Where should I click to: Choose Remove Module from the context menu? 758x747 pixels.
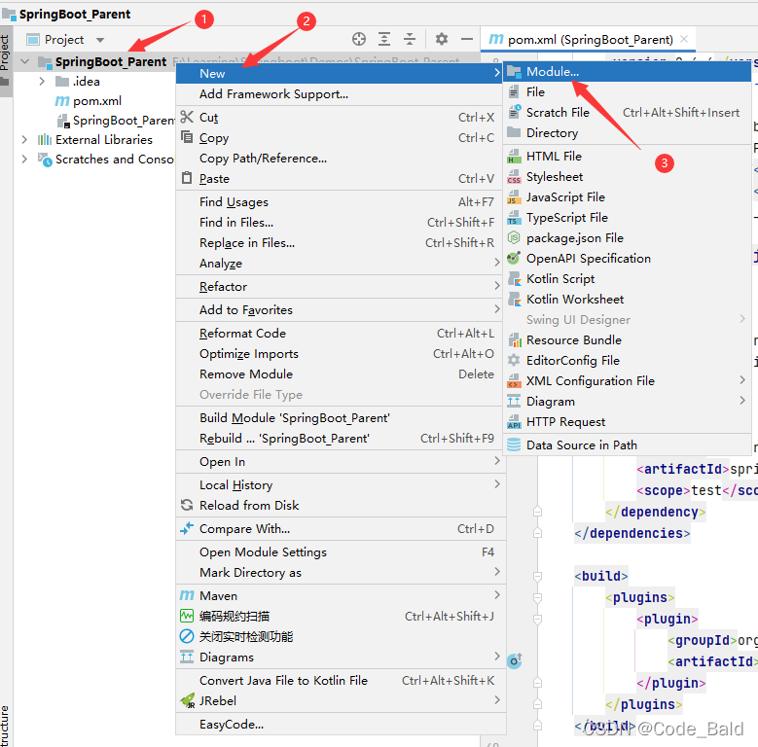(341, 374)
